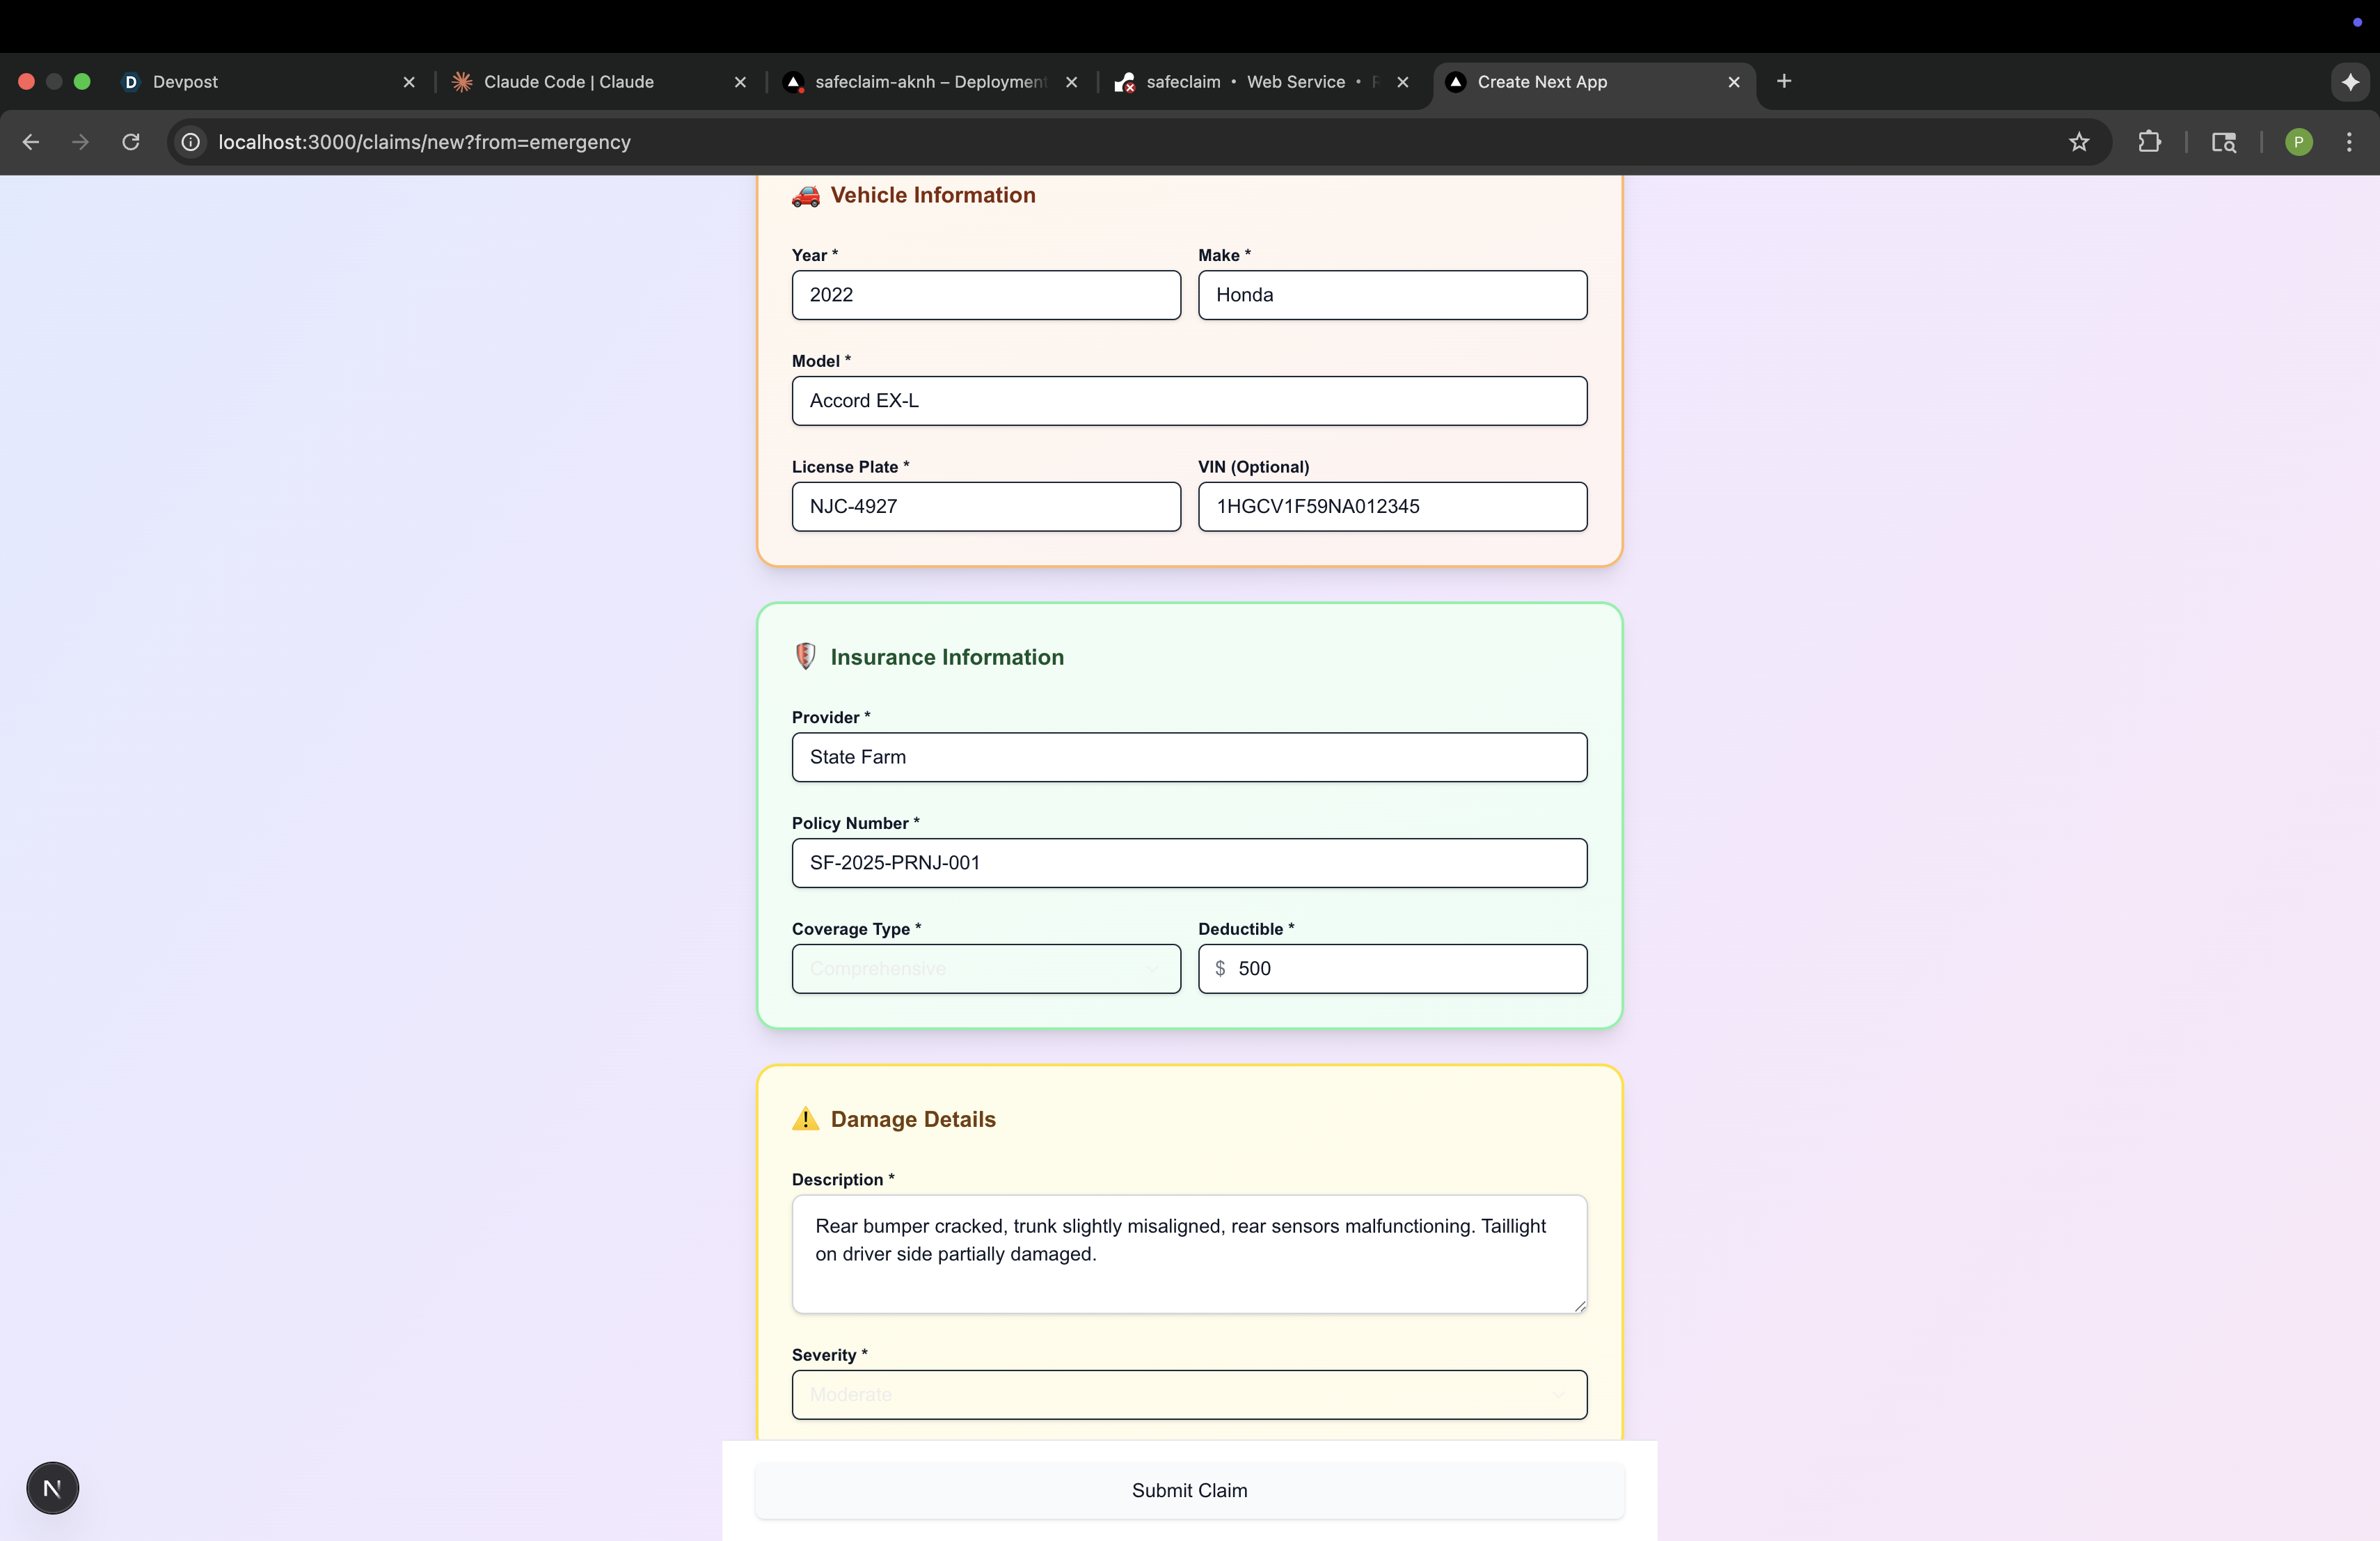Click the Next.js dev tools badge
The image size is (2380, 1541).
tap(52, 1488)
